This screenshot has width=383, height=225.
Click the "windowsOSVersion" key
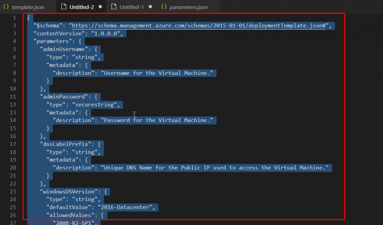point(69,191)
